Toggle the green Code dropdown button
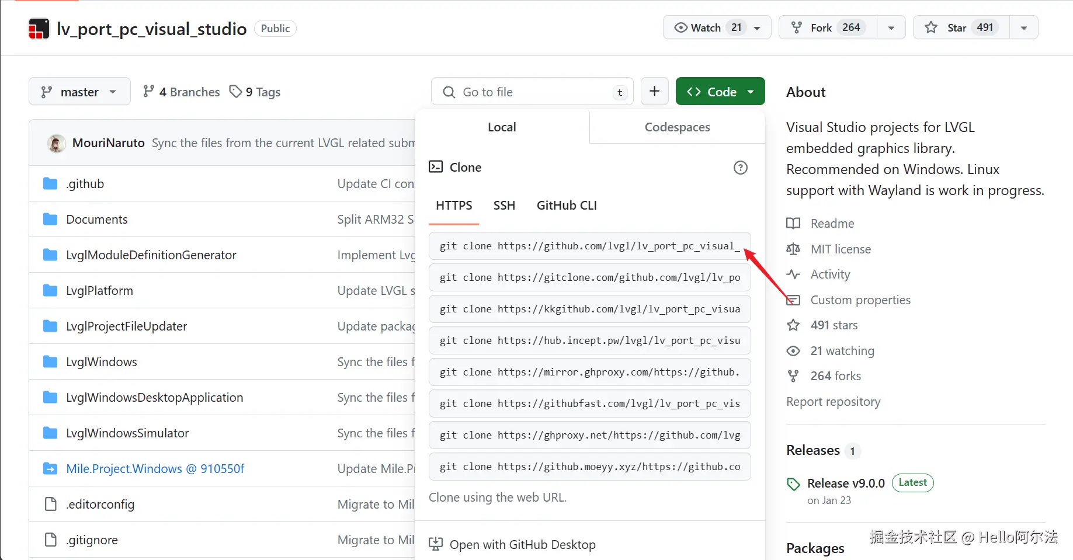Viewport: 1073px width, 560px height. tap(720, 92)
